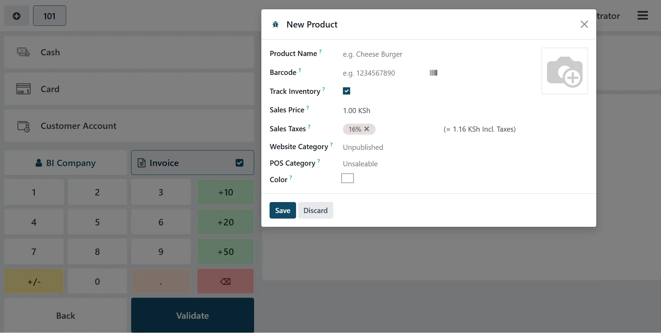This screenshot has height=333, width=661.
Task: Switch to order tab 101
Action: 49,16
